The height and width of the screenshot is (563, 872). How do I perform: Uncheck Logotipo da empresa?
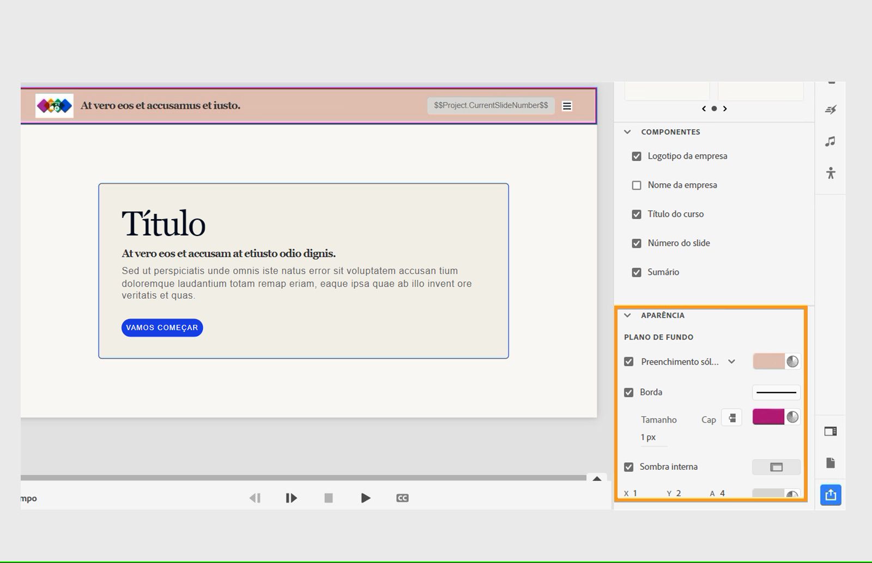(637, 156)
